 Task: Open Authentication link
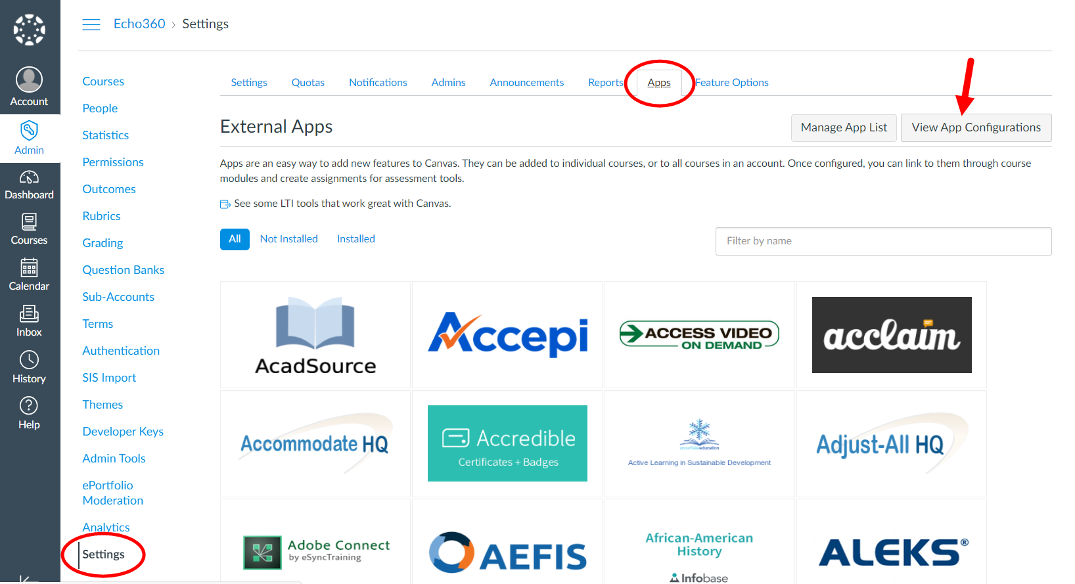tap(121, 351)
